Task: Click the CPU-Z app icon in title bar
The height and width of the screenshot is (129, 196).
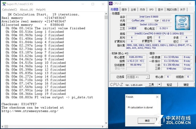Action: pos(111,3)
